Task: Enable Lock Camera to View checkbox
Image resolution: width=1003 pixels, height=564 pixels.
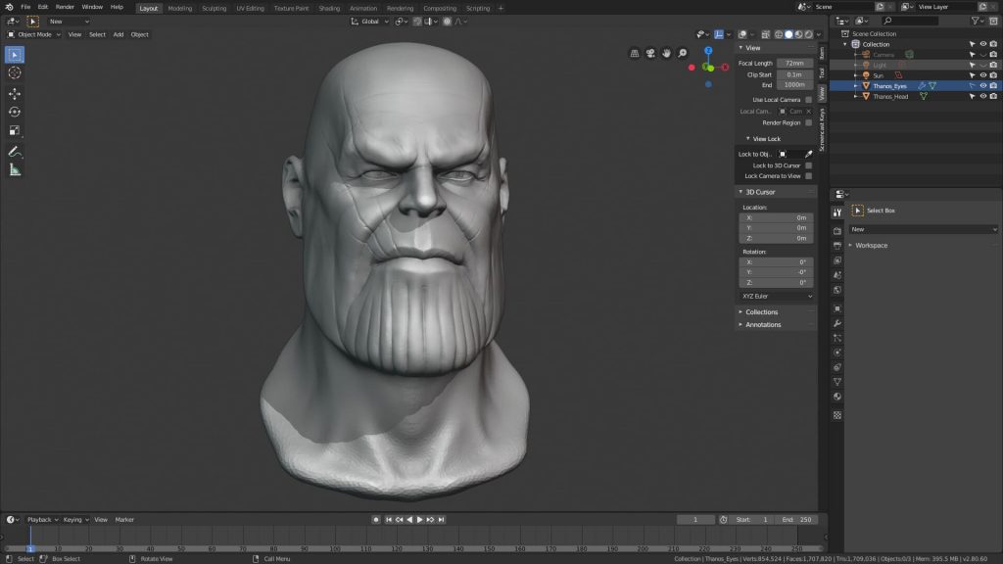Action: pyautogui.click(x=808, y=176)
